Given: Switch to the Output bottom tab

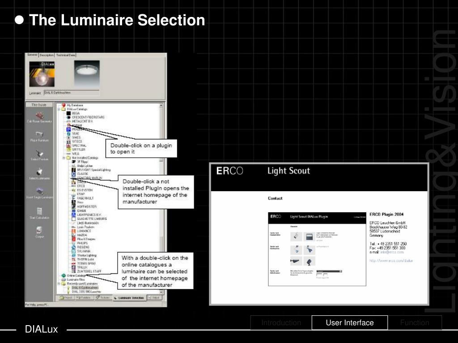Looking at the screenshot, I should coord(154,298).
